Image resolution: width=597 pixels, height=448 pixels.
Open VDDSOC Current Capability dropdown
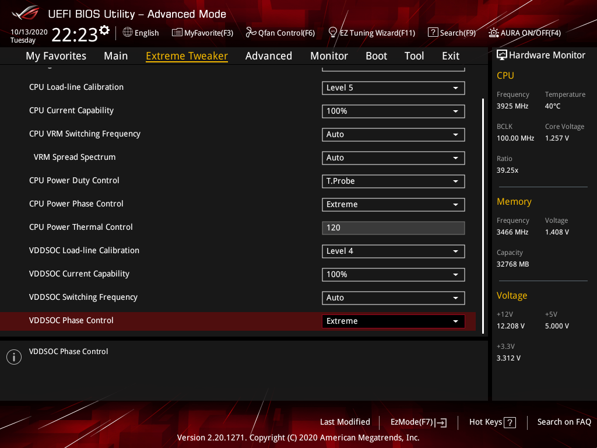point(394,275)
